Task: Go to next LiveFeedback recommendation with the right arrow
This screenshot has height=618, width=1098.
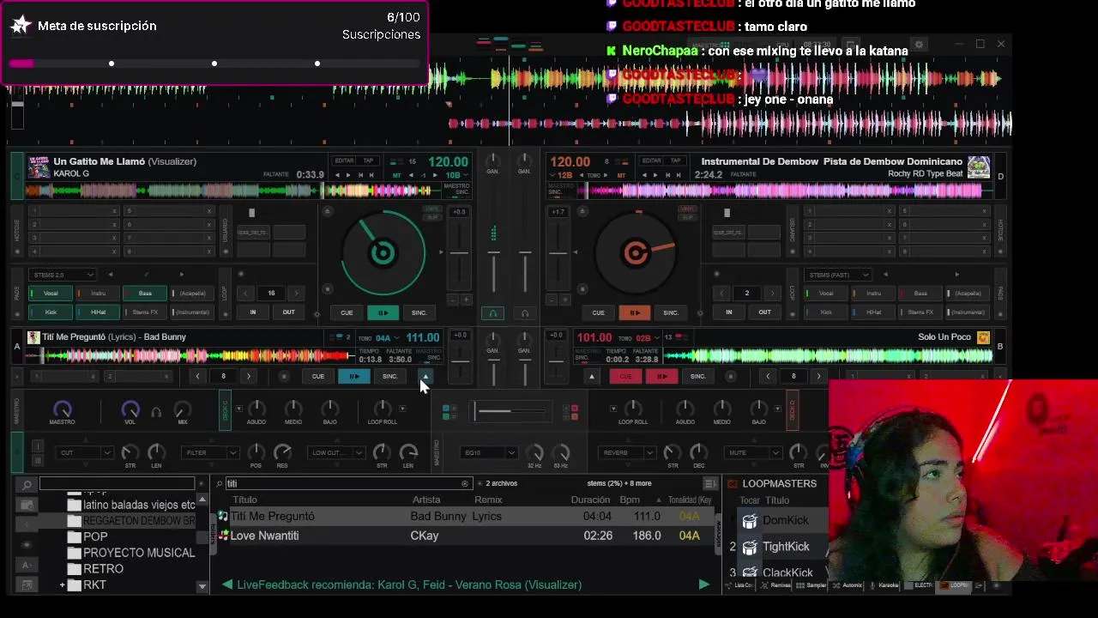Action: [703, 585]
